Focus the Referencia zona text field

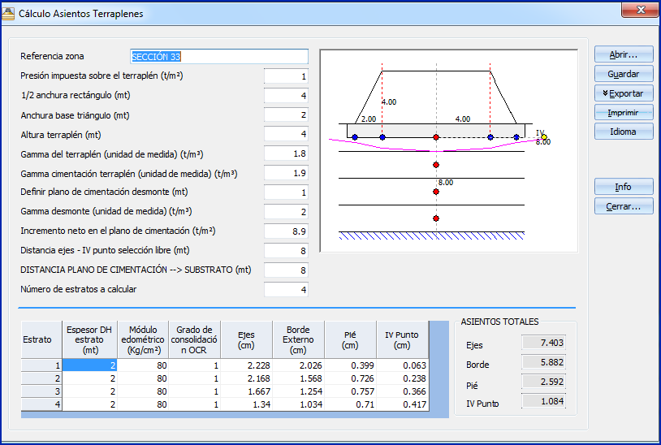219,57
